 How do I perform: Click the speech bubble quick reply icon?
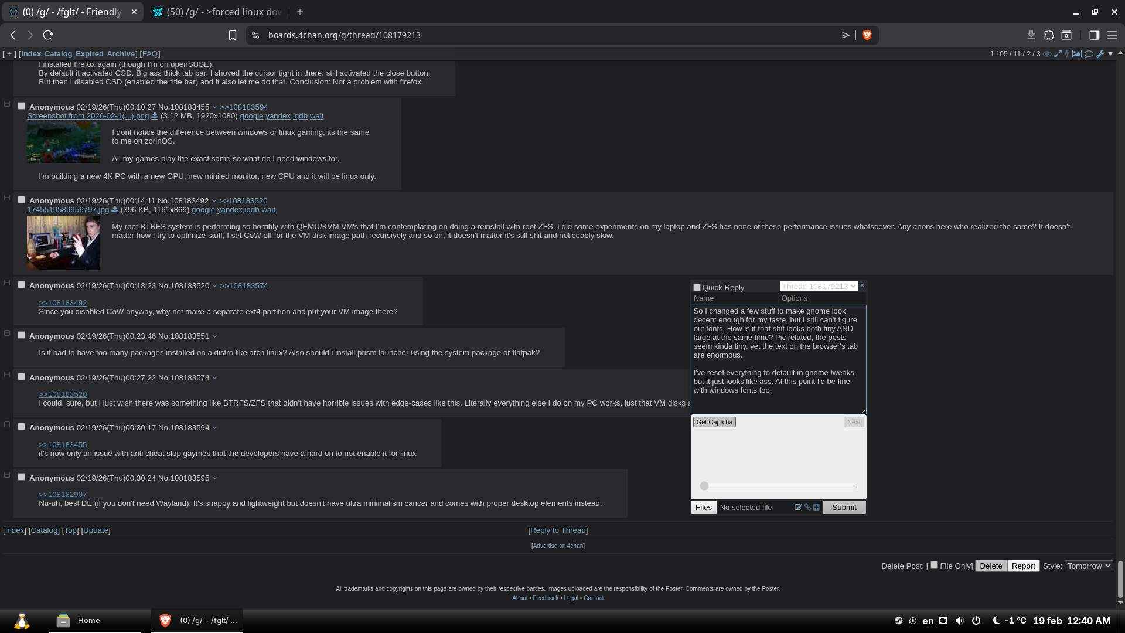tap(1089, 53)
